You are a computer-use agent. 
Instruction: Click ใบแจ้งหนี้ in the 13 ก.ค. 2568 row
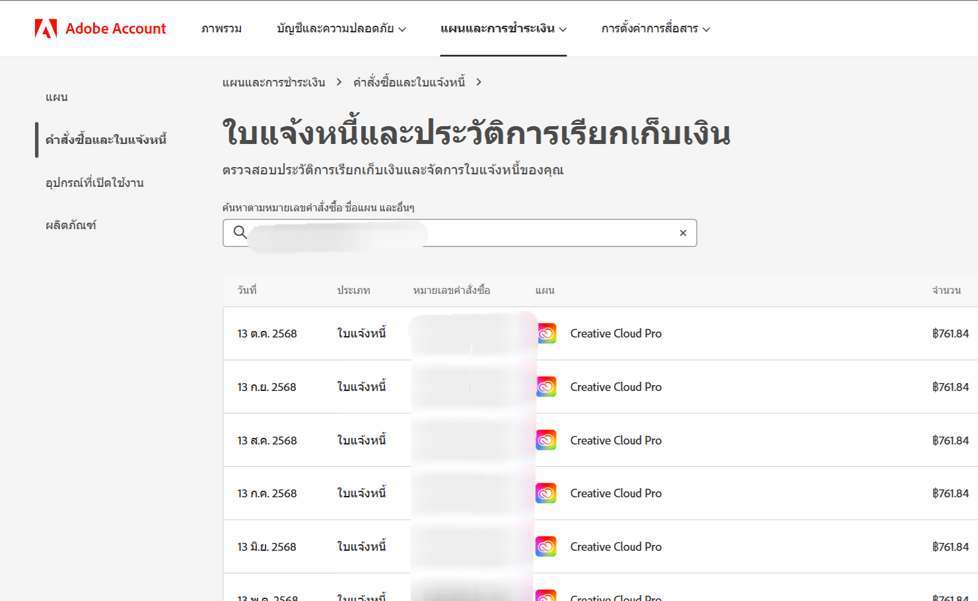coord(361,493)
